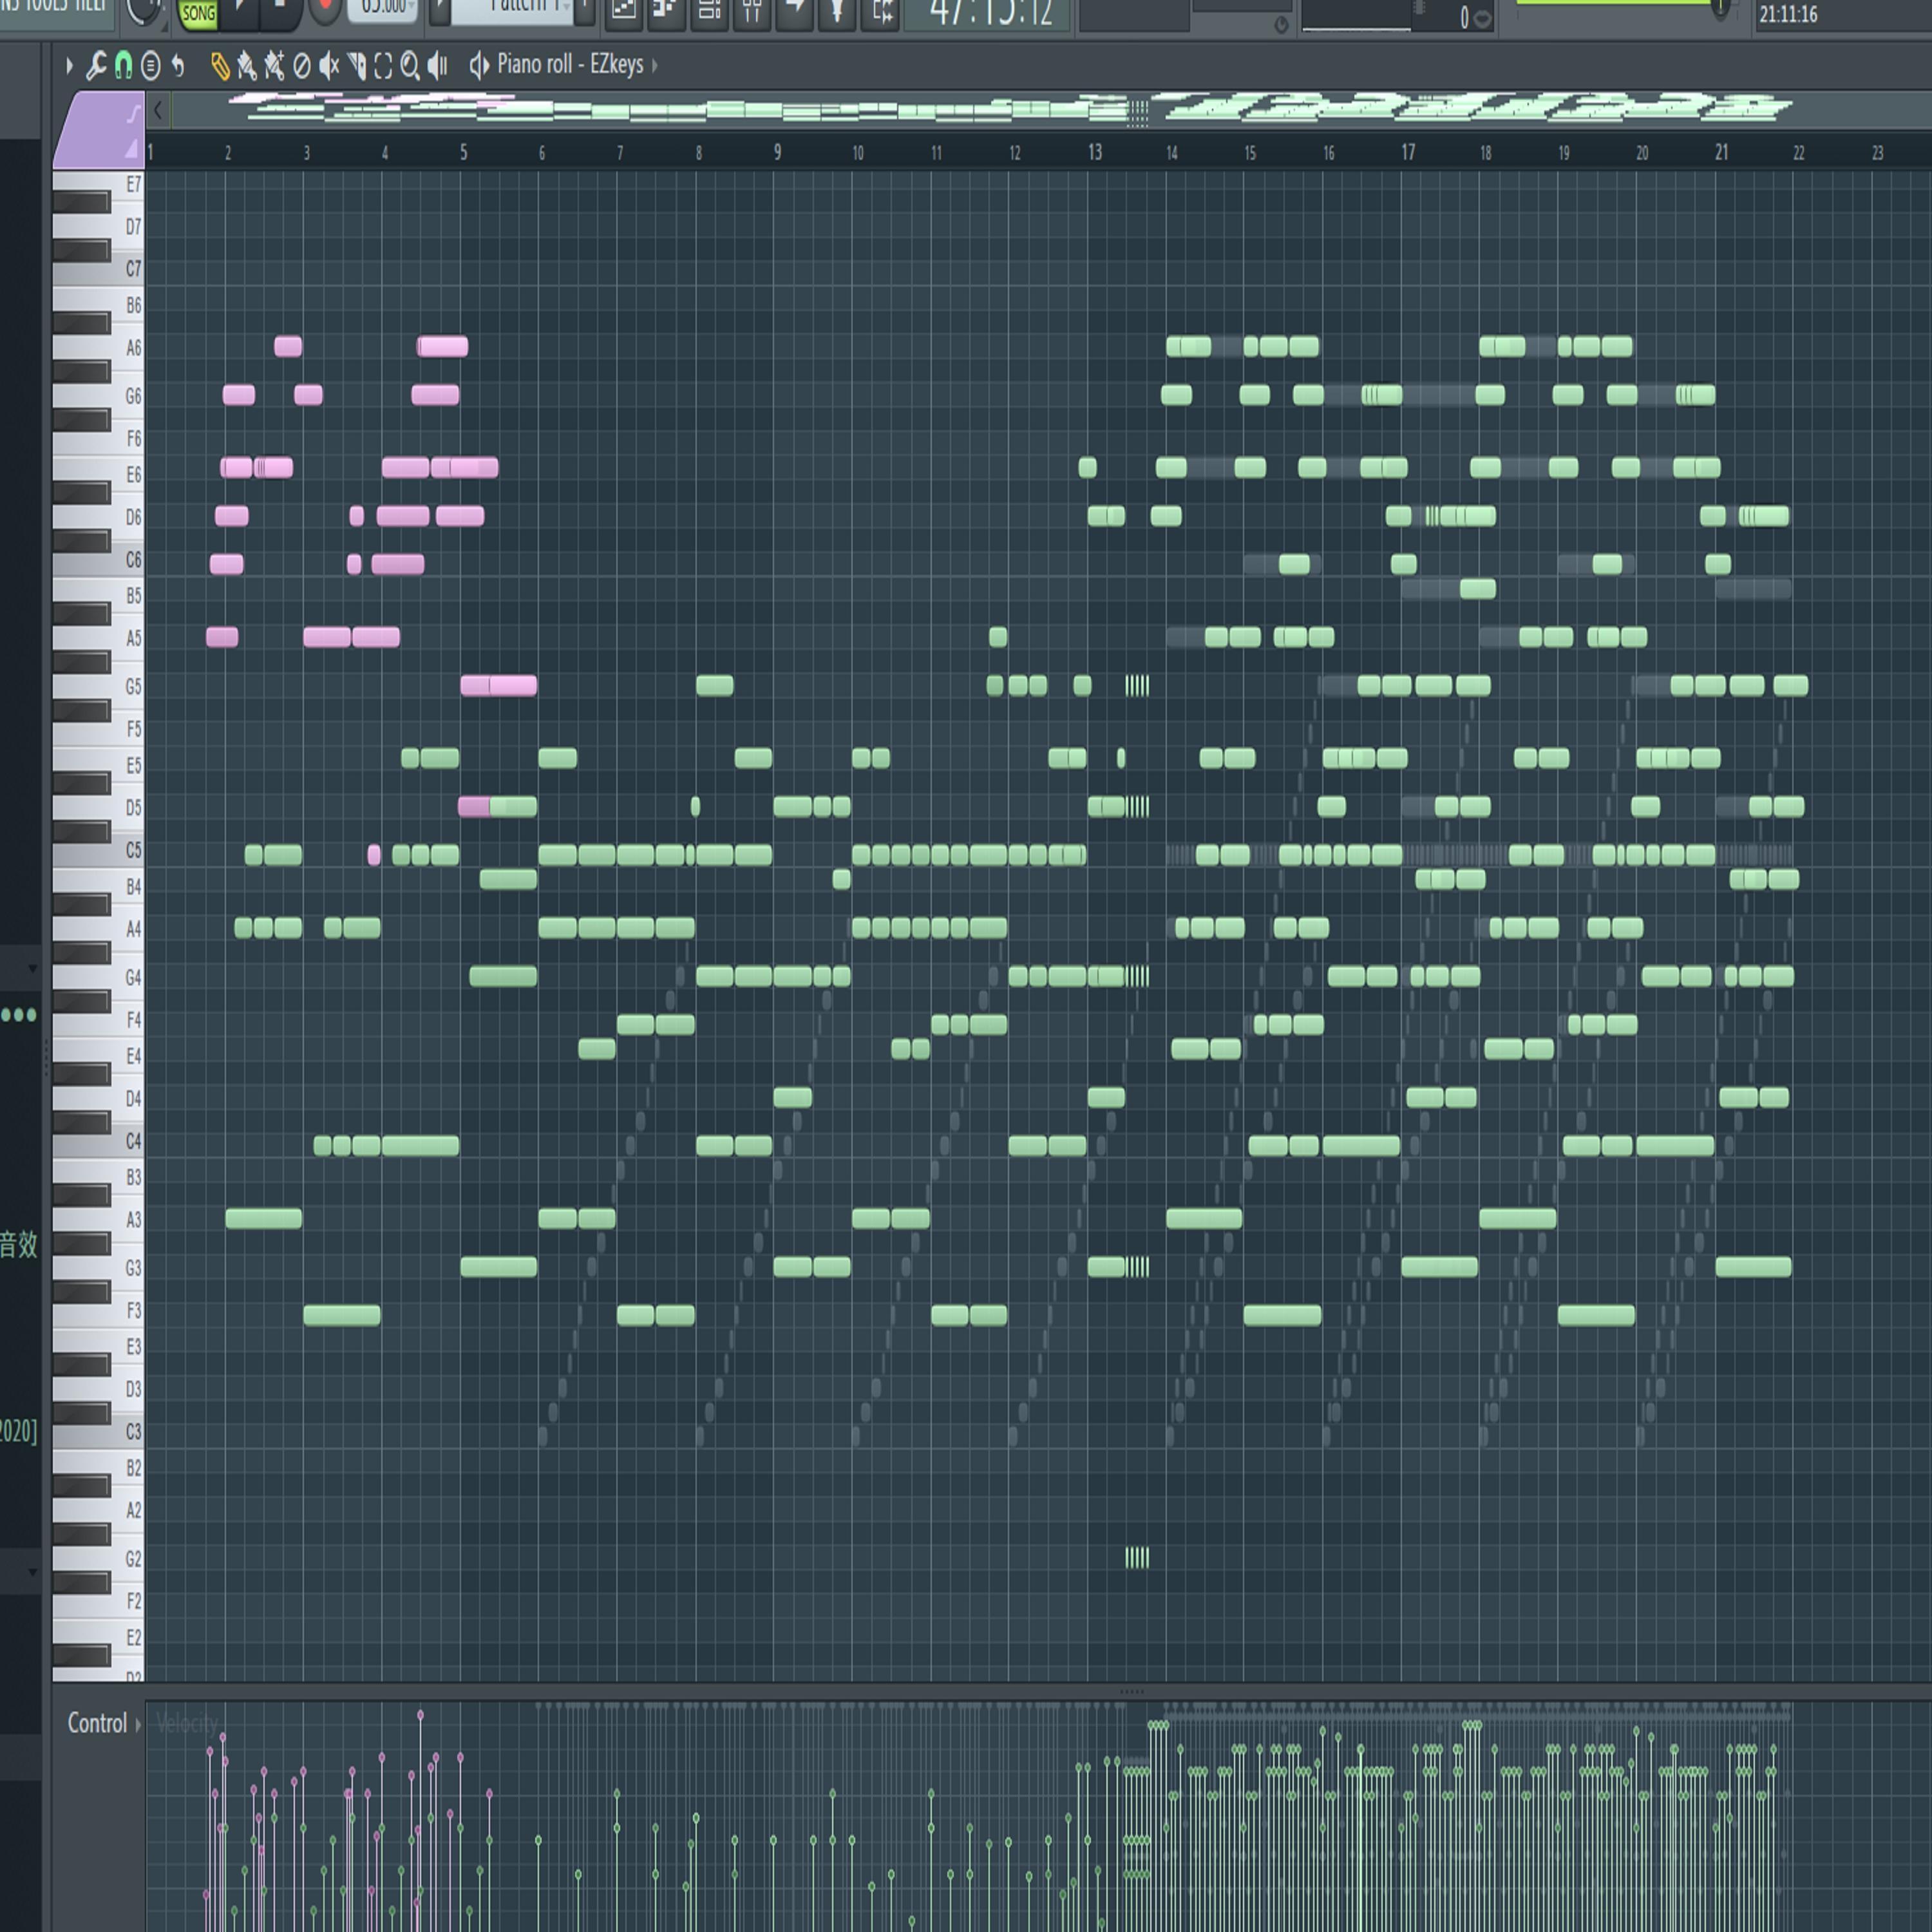Open piano roll tools wrench menu

tap(96, 67)
